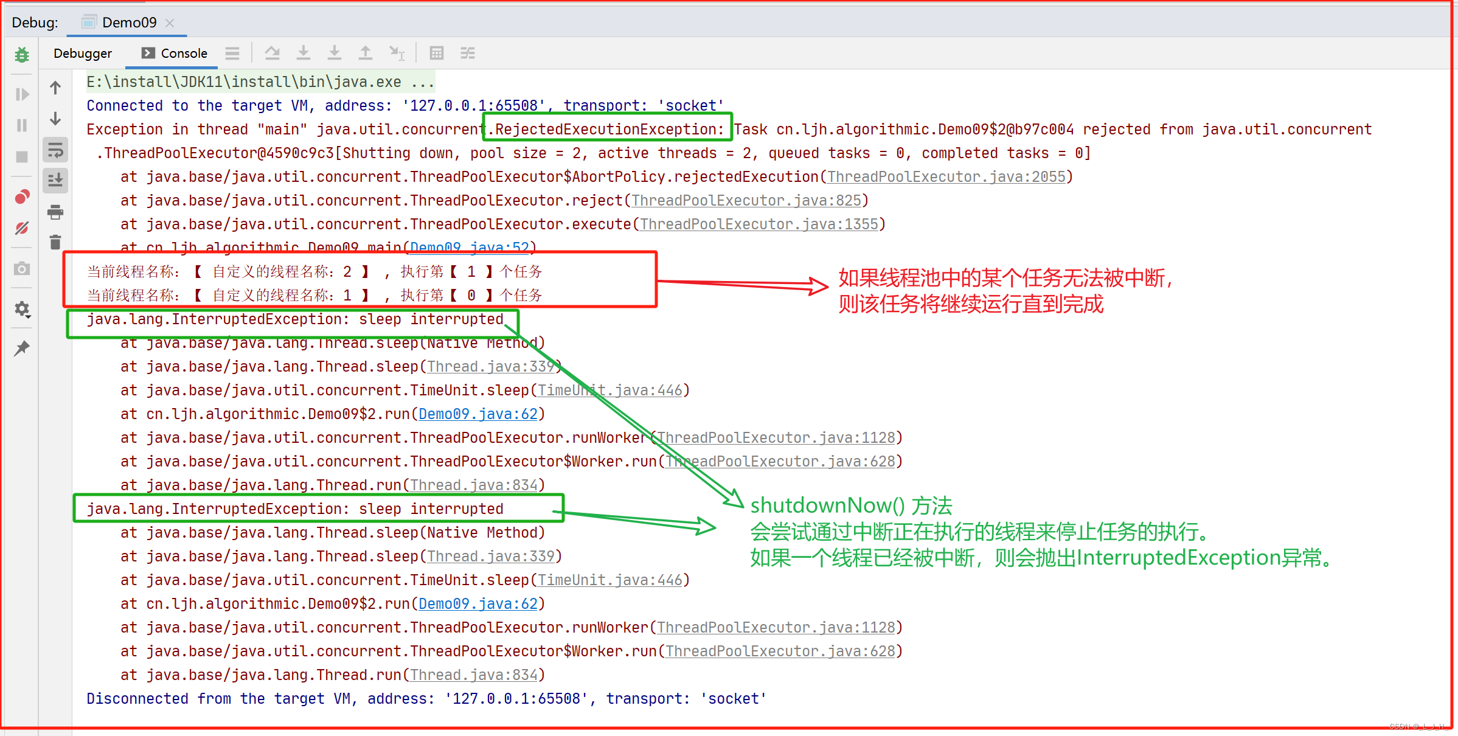Click the Stop debug square icon
The image size is (1458, 736).
tap(22, 157)
